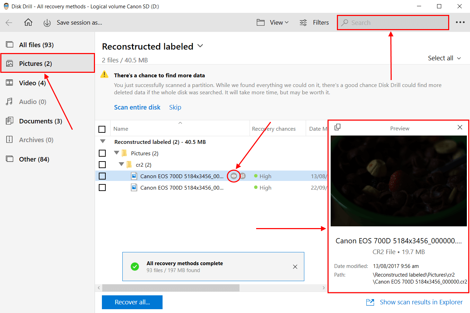
Task: Check the box for Pictures (2) folder
Action: [x=102, y=153]
